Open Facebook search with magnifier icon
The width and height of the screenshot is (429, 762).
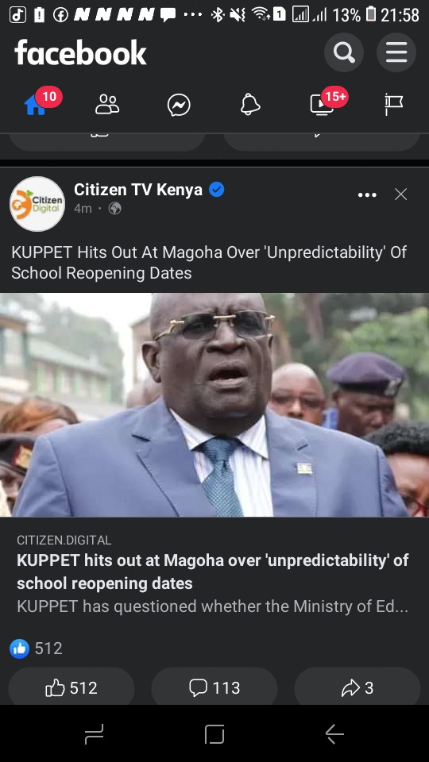click(x=344, y=52)
